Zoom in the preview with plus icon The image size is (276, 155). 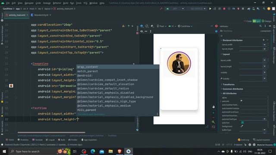(213, 113)
